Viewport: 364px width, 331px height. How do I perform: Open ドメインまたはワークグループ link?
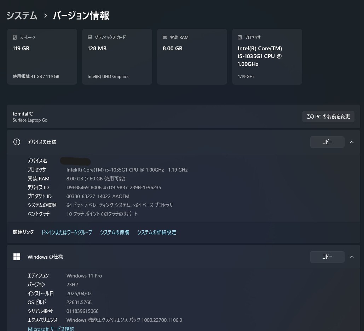pyautogui.click(x=67, y=232)
